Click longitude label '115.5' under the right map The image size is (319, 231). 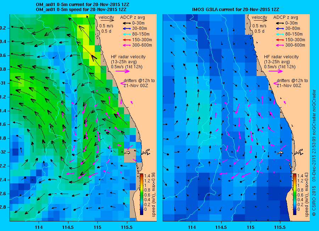[x=280, y=227]
